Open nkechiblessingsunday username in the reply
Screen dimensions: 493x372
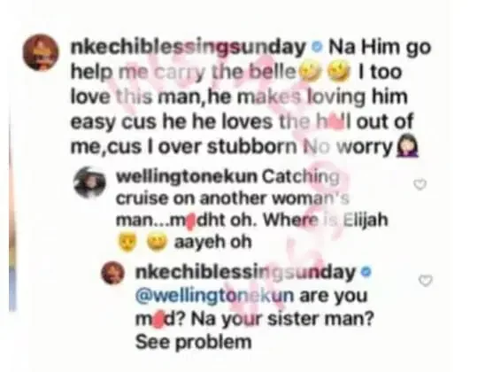[245, 272]
